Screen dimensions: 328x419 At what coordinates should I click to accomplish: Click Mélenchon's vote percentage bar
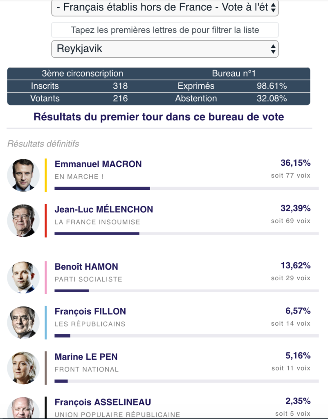click(186, 234)
